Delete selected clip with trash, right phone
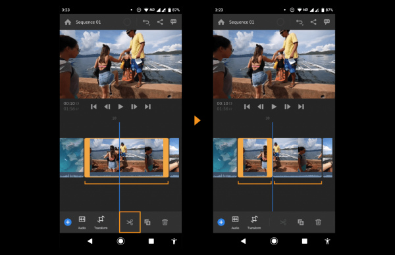 tap(318, 222)
